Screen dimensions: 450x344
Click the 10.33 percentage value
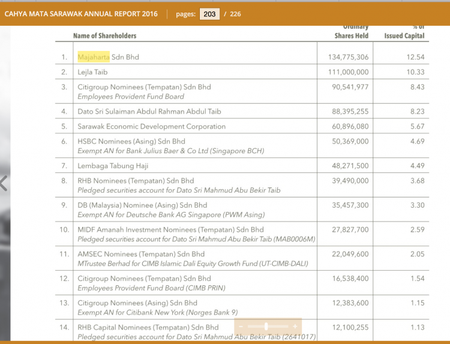click(x=415, y=72)
